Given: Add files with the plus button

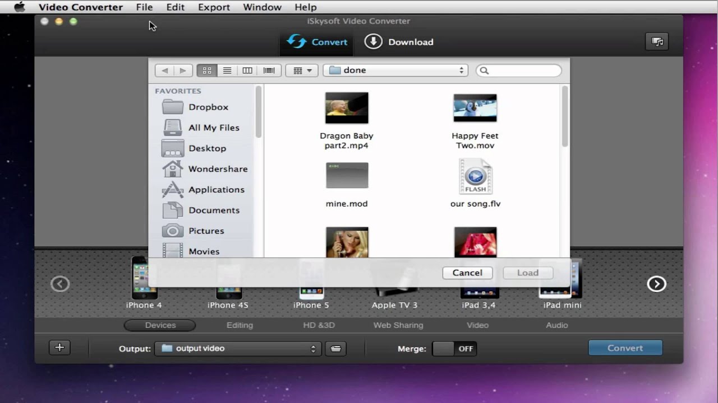Looking at the screenshot, I should (59, 348).
